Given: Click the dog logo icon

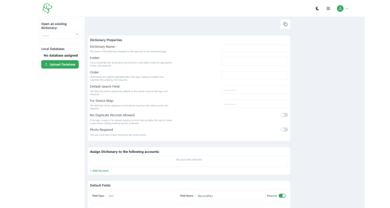Looking at the screenshot, I should click(x=47, y=8).
